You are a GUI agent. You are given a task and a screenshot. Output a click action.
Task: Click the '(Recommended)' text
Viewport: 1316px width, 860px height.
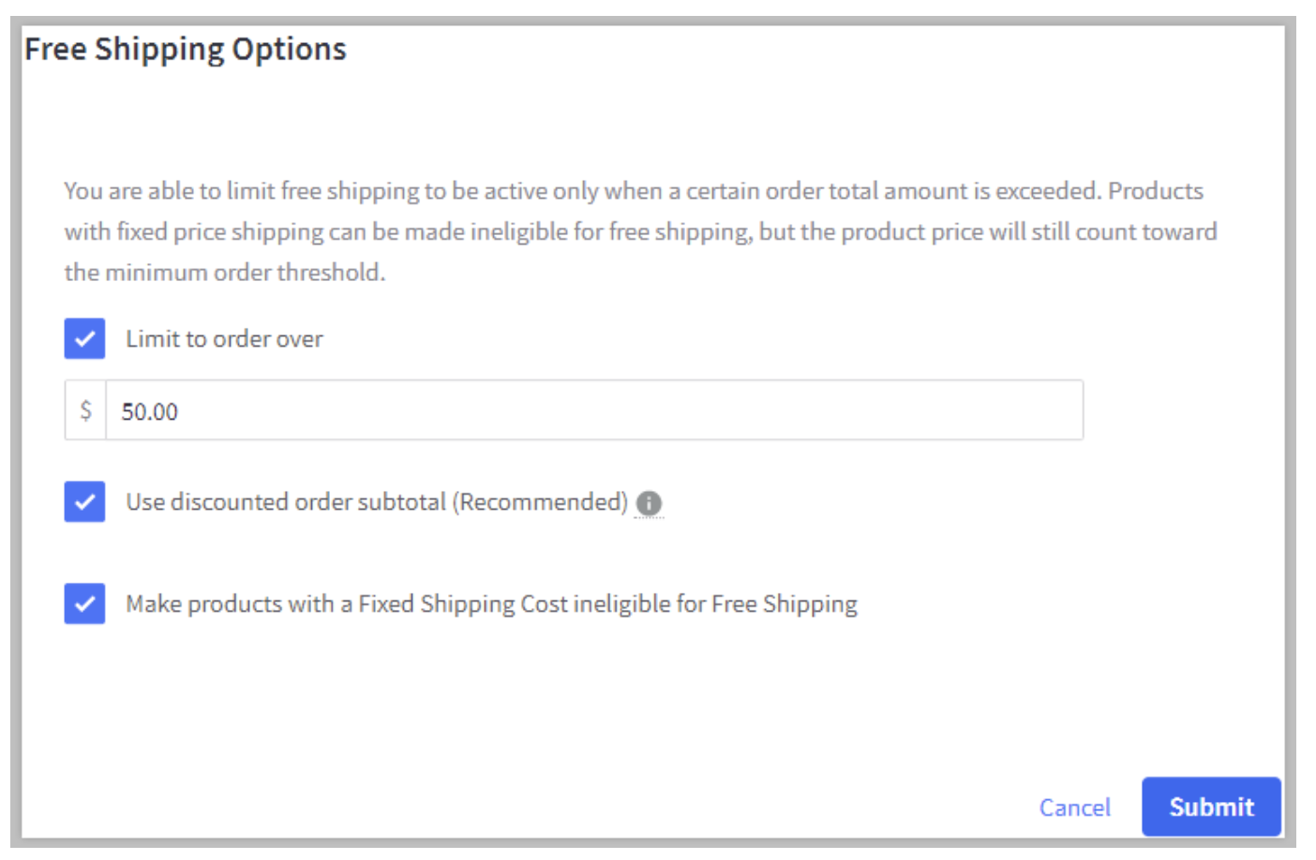540,502
